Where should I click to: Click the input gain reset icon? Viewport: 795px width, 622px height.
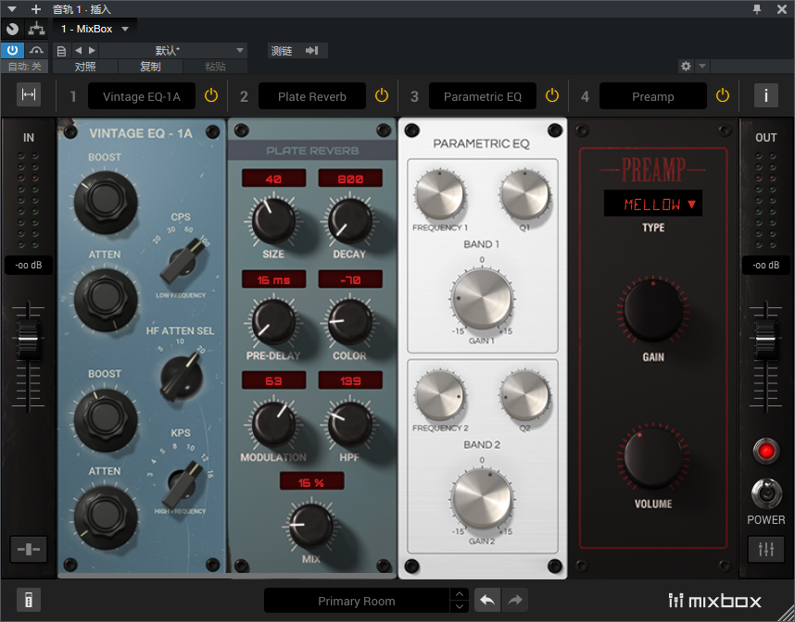click(29, 549)
